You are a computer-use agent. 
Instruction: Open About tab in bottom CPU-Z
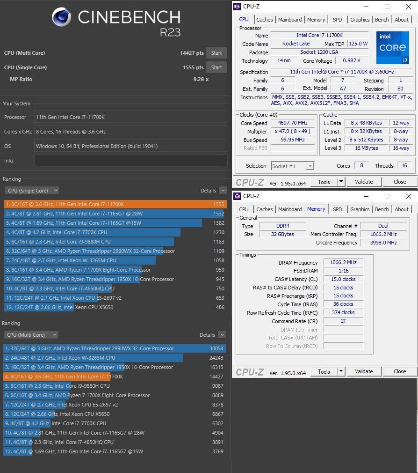[x=402, y=209]
